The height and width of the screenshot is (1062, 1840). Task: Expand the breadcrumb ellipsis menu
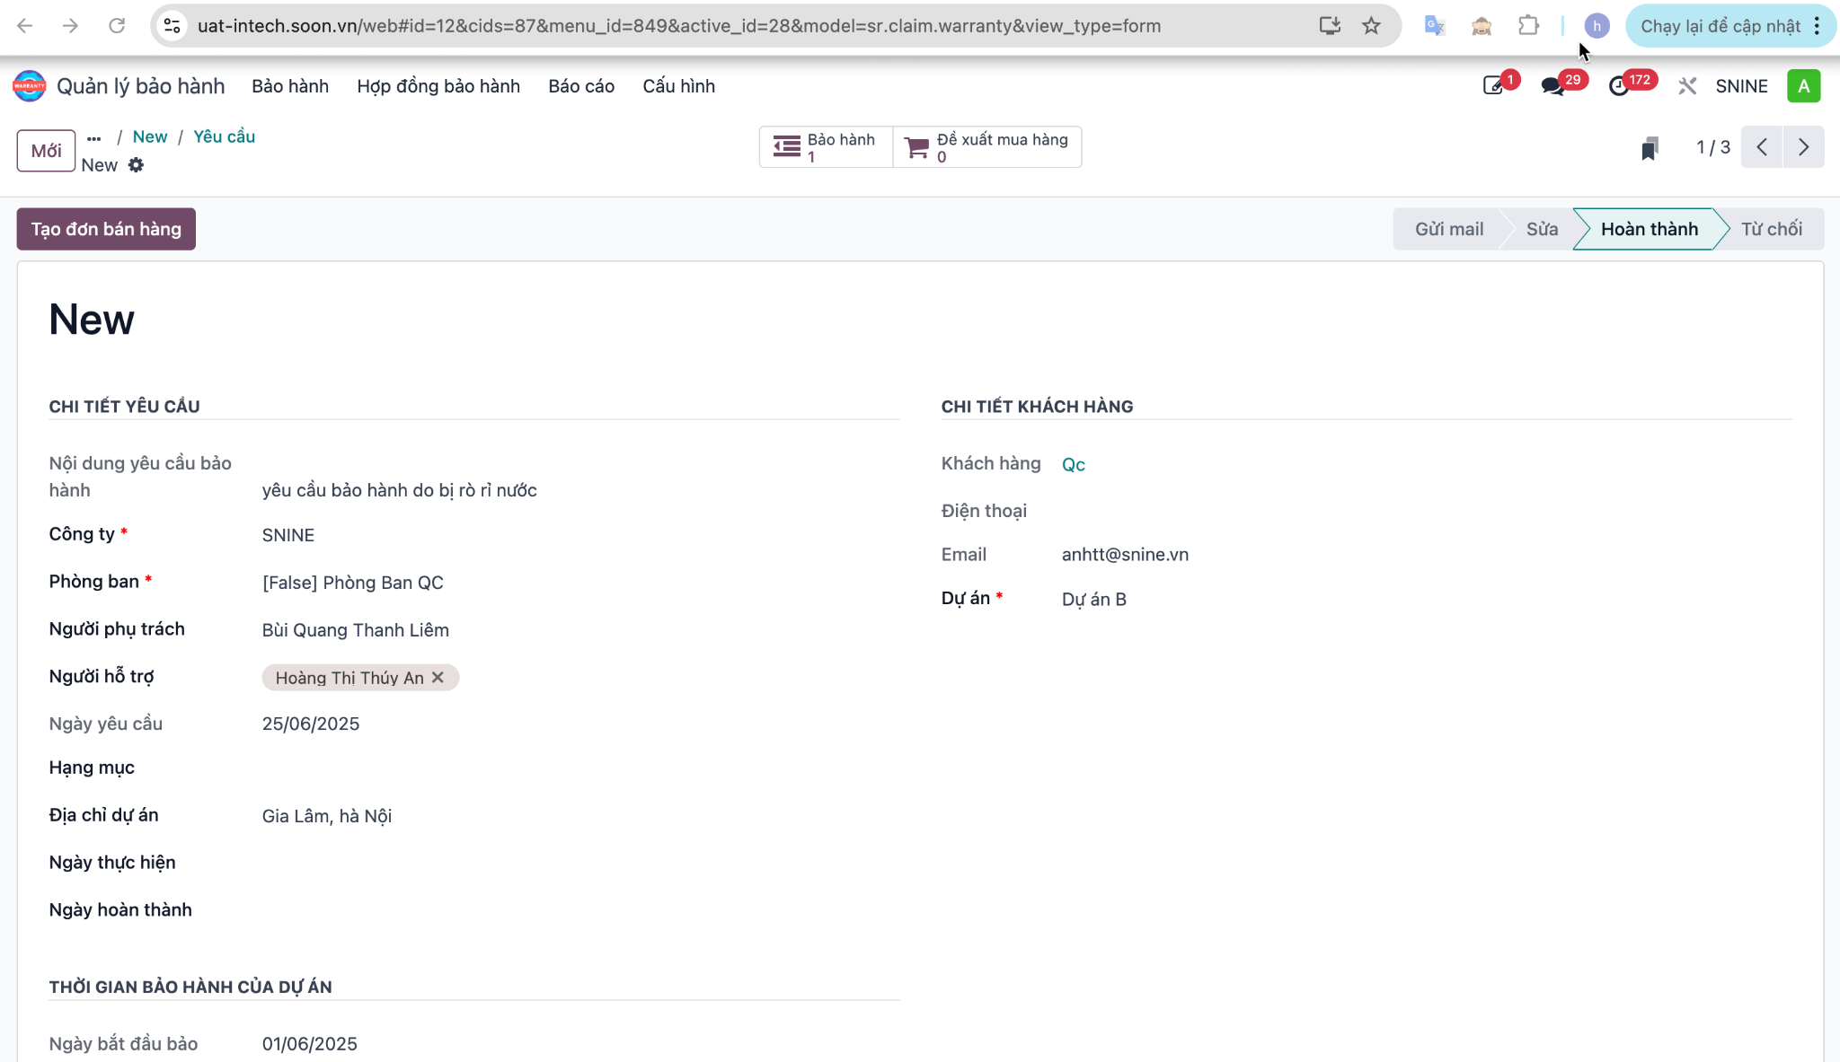[x=94, y=137]
